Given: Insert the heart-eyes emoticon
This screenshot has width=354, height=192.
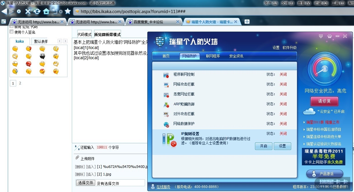Looking at the screenshot, I should (42, 71).
